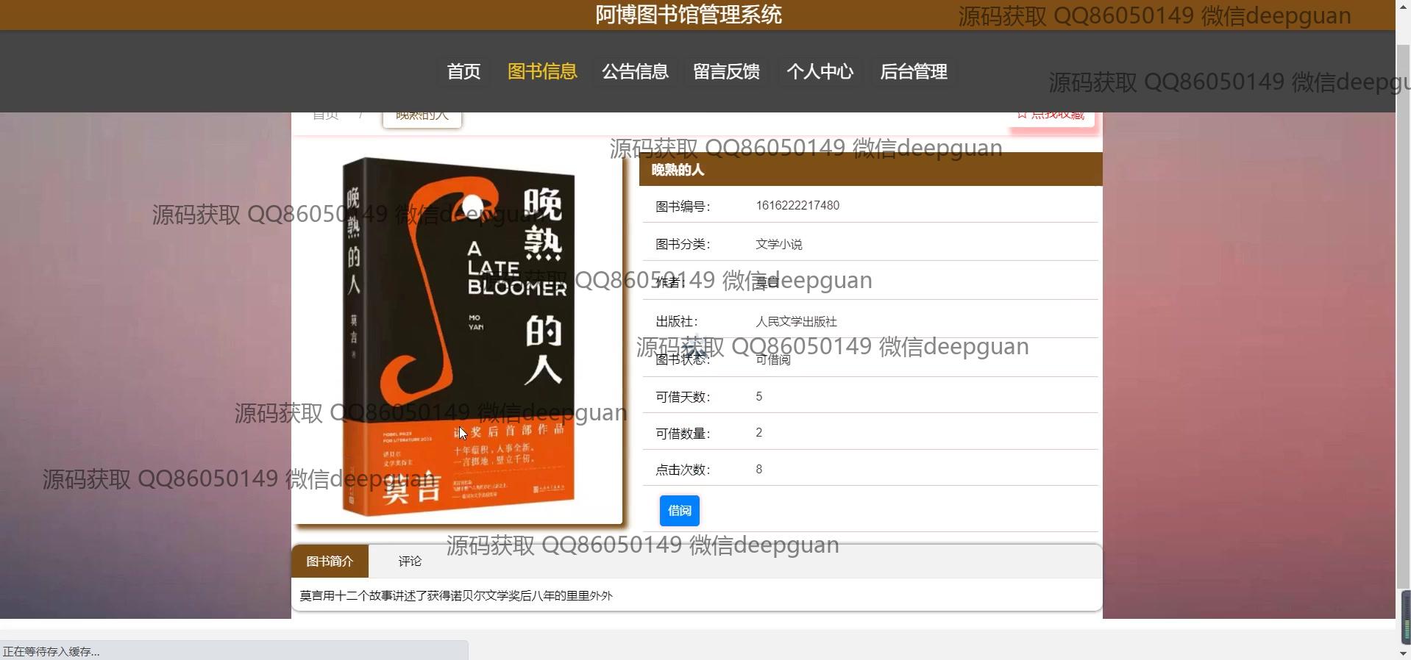Click the 首页 breadcrumb link
The height and width of the screenshot is (660, 1411).
point(325,116)
